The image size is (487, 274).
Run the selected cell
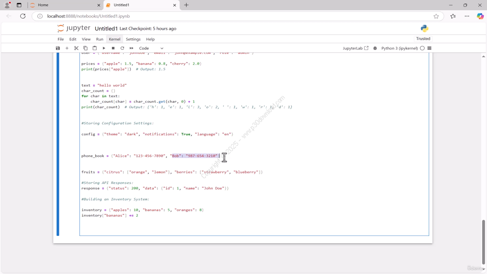coord(104,48)
